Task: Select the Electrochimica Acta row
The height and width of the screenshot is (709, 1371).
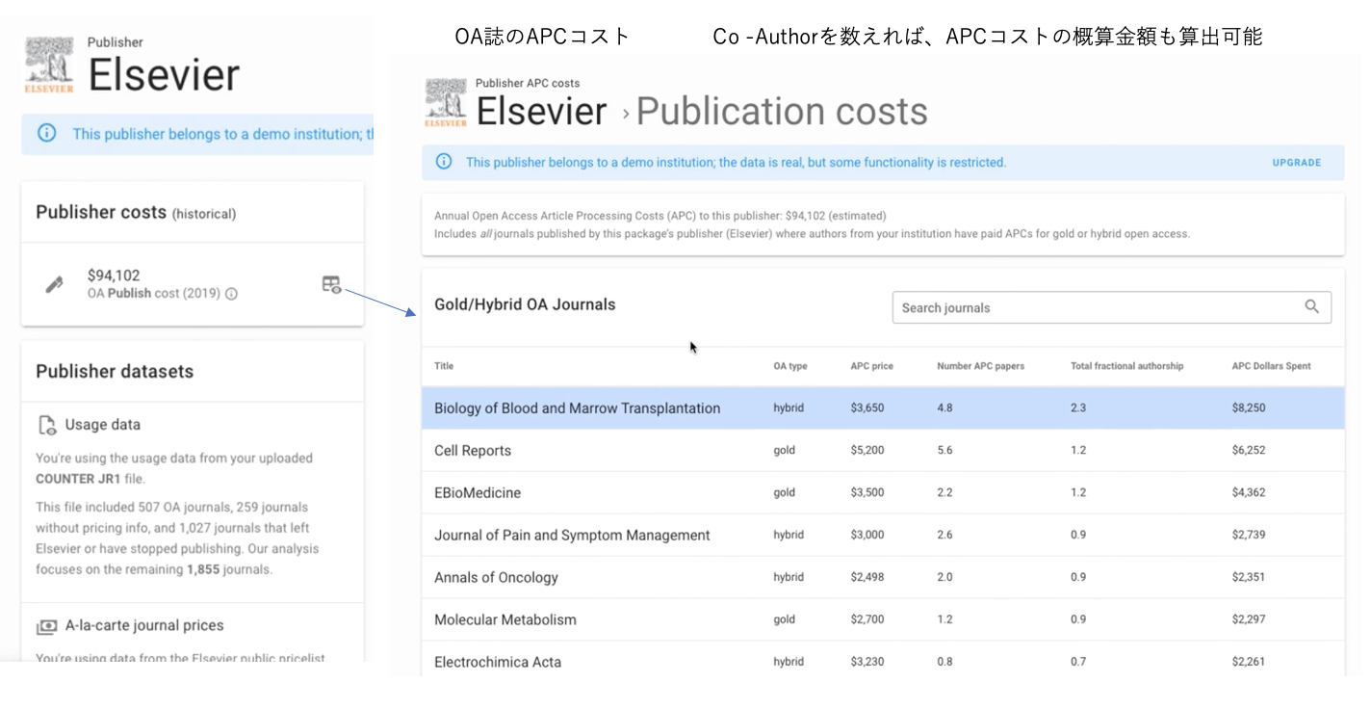Action: pos(883,661)
